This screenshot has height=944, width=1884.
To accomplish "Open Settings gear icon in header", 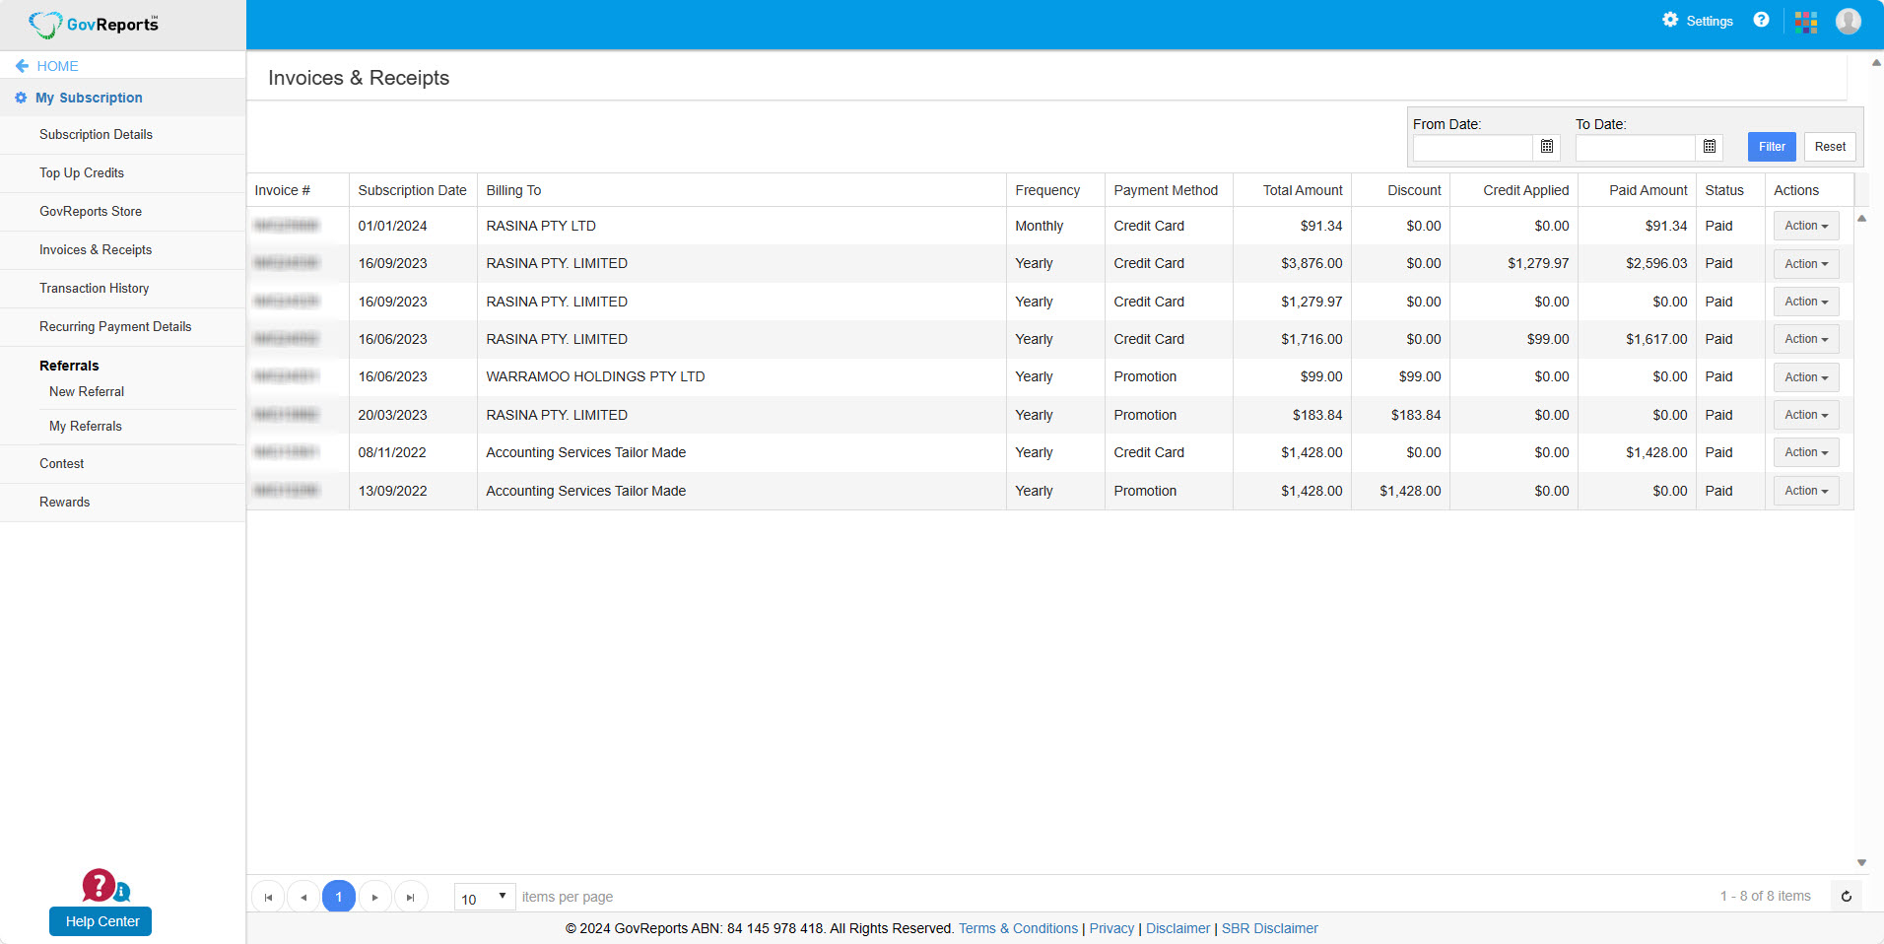I will pos(1670,20).
